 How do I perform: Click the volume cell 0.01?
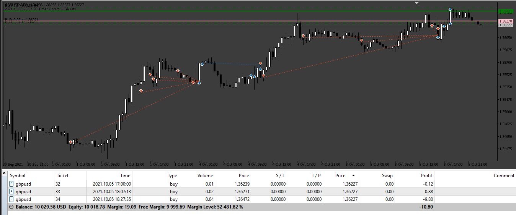click(x=209, y=184)
